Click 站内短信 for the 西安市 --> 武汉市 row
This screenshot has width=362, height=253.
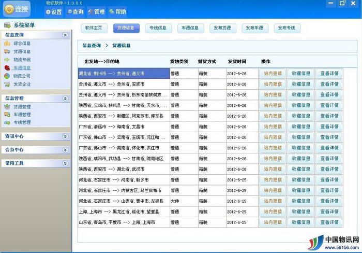[x=273, y=169]
